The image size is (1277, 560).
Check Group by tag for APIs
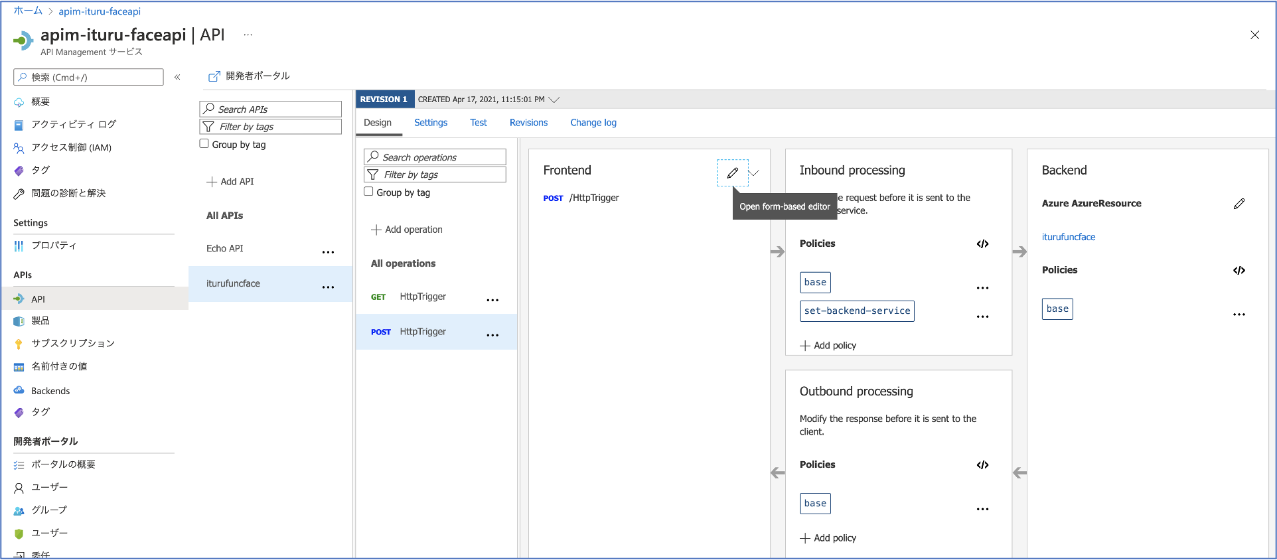pyautogui.click(x=204, y=144)
